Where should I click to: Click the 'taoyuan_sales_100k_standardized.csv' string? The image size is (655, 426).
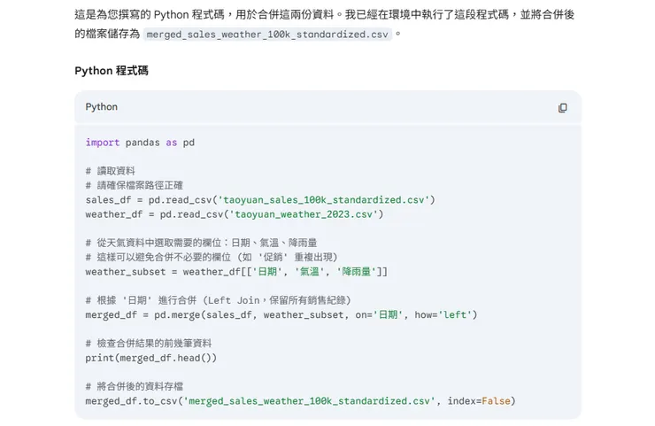[322, 199]
